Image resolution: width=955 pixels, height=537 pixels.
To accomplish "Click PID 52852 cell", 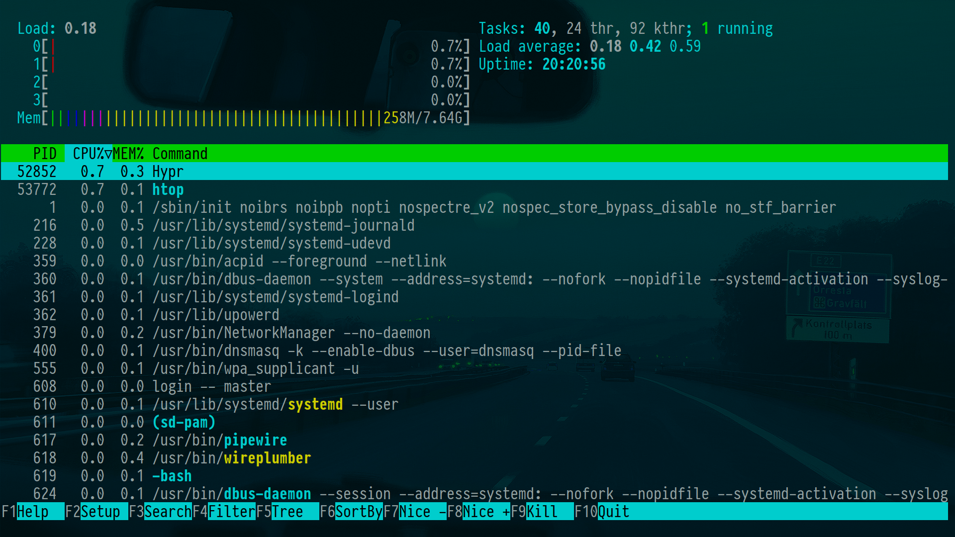I will [x=37, y=171].
